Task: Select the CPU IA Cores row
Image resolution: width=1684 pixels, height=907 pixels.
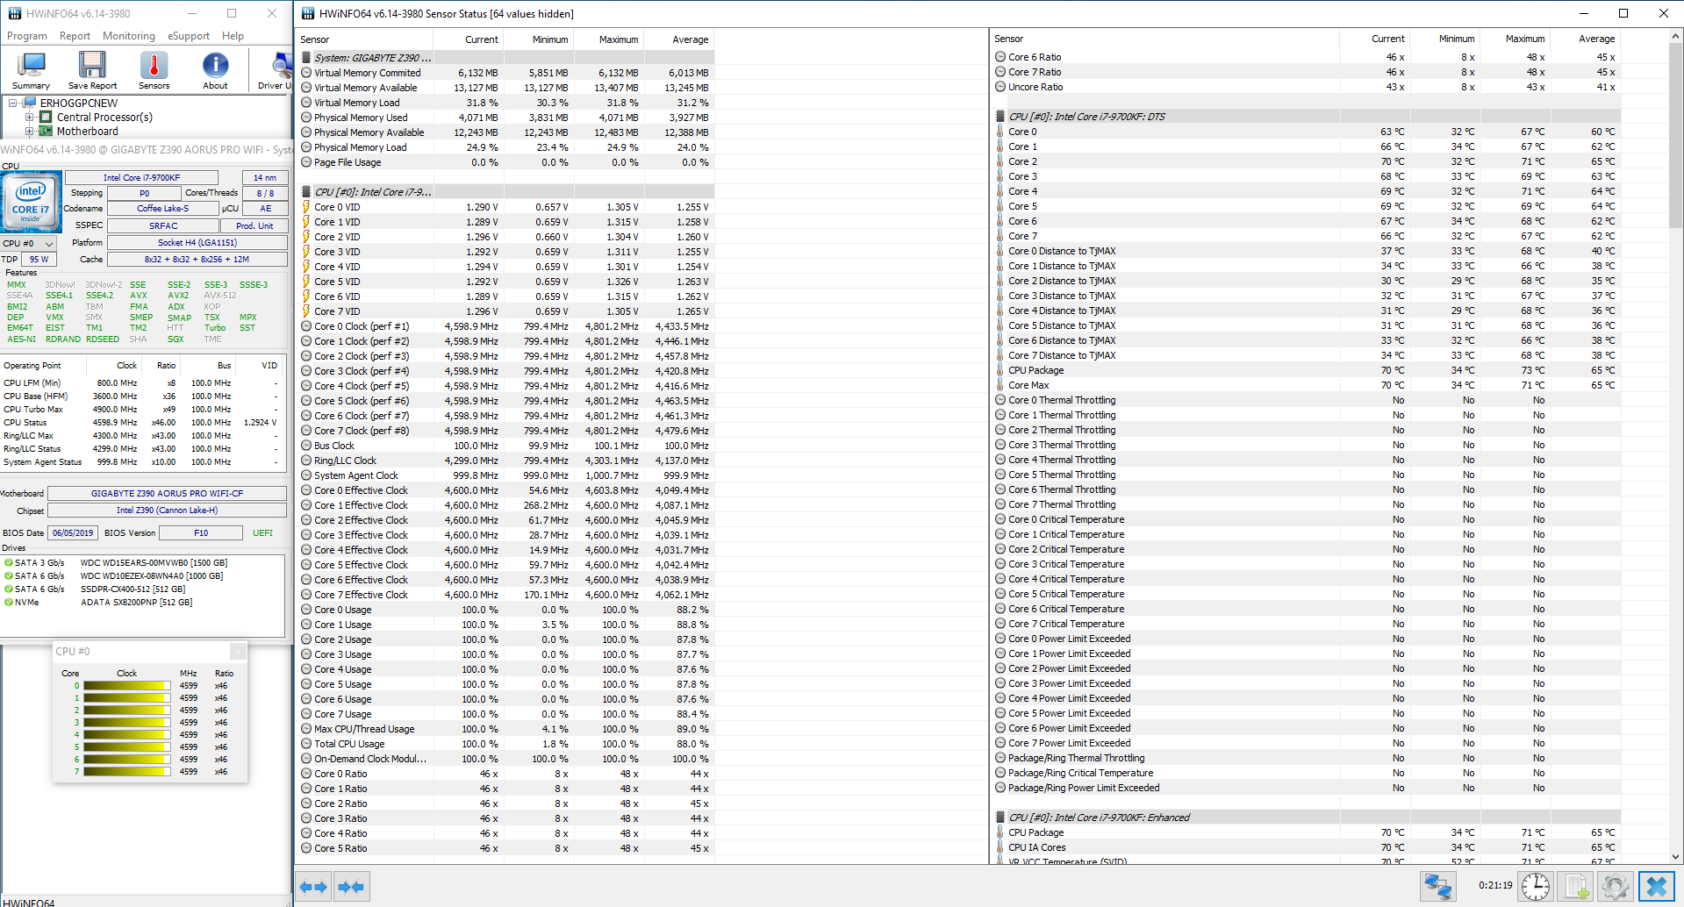Action: point(1306,847)
